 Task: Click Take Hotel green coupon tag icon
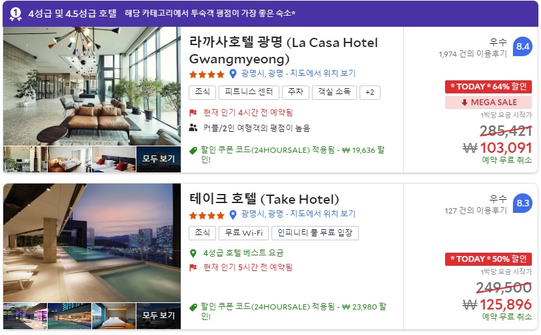coord(193,307)
